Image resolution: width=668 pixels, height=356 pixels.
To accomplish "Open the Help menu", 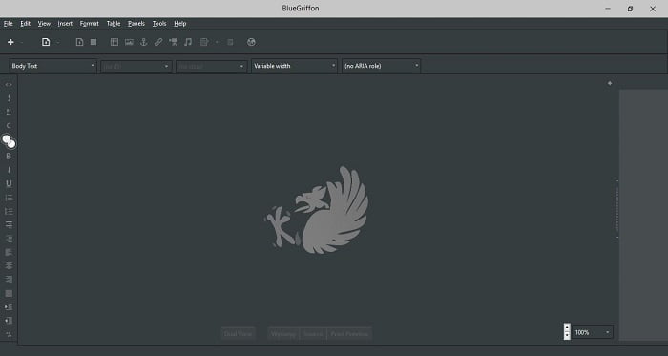I will 180,24.
